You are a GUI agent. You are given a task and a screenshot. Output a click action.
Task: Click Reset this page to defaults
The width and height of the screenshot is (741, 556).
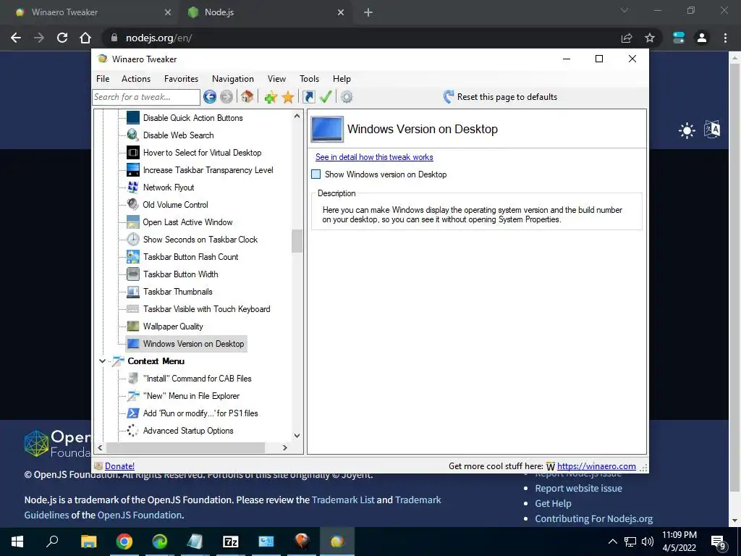click(500, 97)
